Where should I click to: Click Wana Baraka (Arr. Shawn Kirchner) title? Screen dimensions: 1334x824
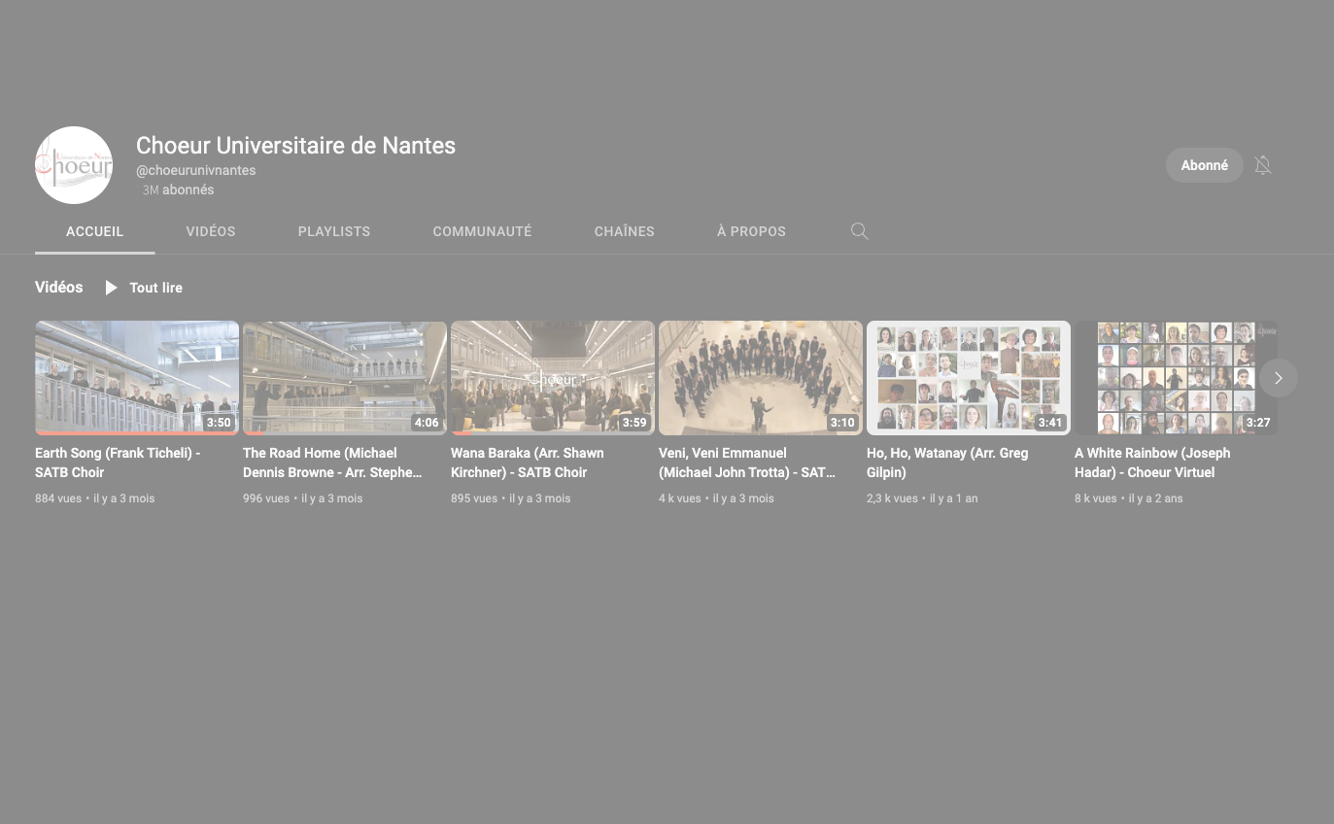[x=528, y=463]
